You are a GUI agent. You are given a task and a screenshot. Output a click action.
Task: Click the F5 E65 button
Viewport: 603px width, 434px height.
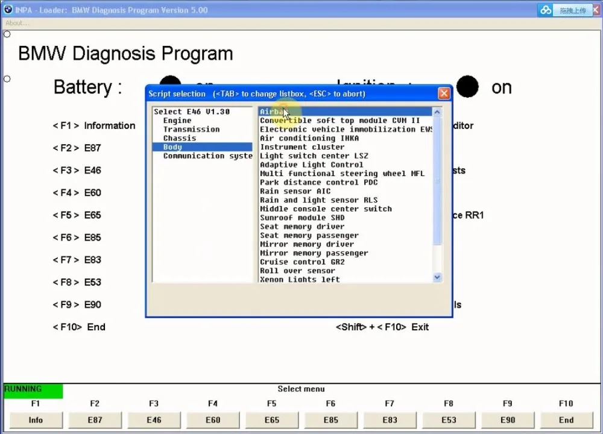tap(272, 420)
